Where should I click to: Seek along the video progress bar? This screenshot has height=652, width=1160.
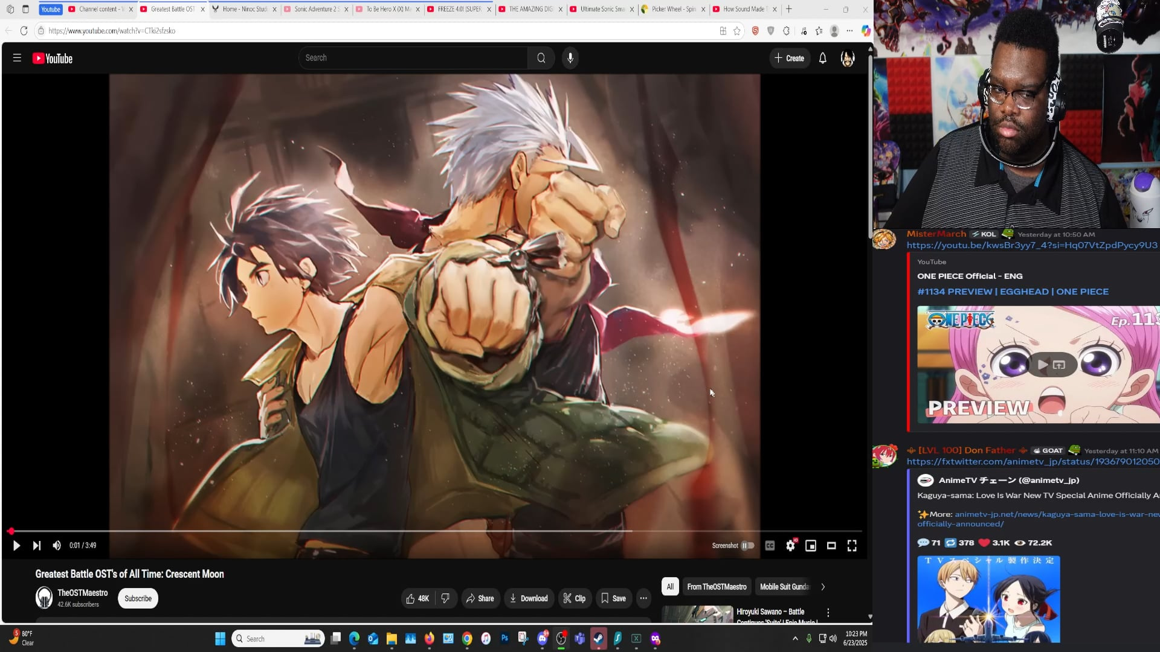[x=436, y=531]
